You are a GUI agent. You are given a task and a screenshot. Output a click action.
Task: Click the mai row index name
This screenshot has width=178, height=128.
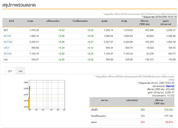(x=5, y=59)
